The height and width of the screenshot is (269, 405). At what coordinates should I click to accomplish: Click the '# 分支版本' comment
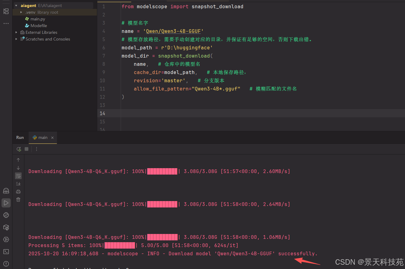(211, 80)
